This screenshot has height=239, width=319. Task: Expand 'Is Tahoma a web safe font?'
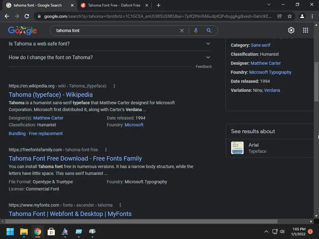[110, 44]
